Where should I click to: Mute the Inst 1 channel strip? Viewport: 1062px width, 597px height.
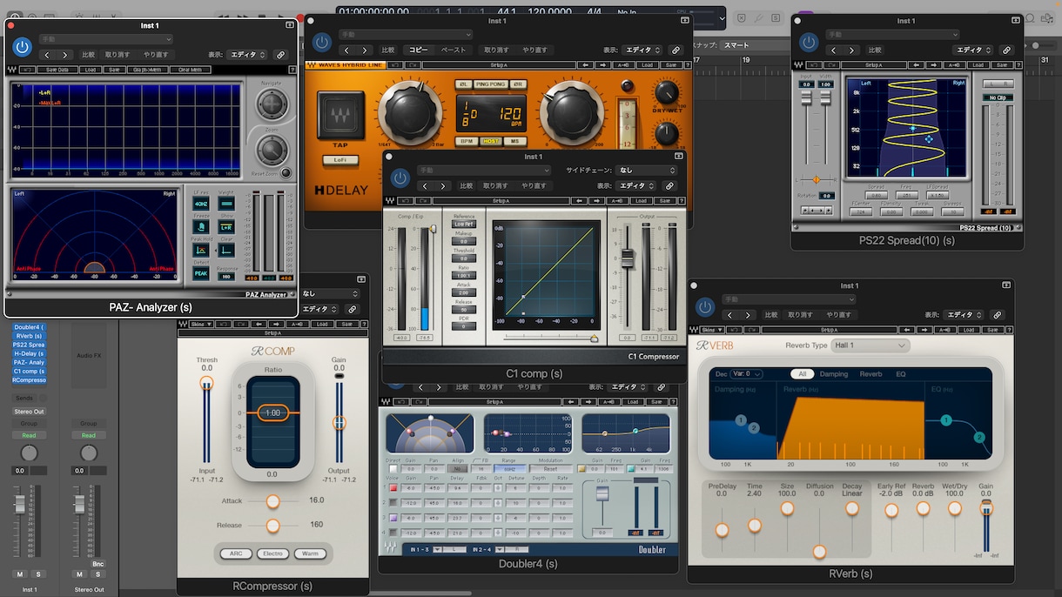pyautogui.click(x=20, y=574)
